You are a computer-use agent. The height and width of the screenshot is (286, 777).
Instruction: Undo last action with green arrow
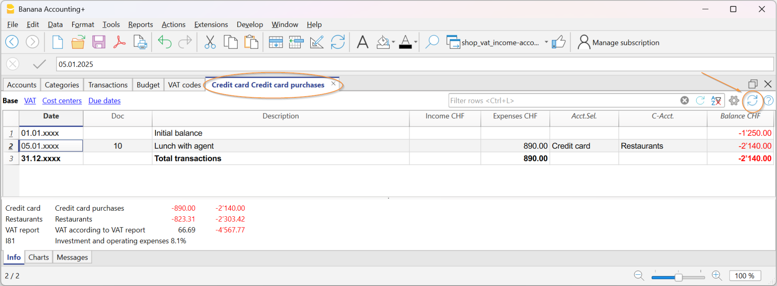(165, 42)
